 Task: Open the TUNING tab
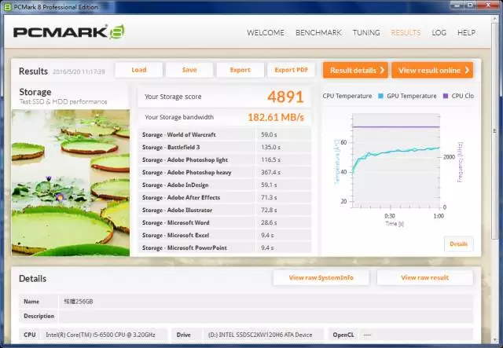coord(366,33)
